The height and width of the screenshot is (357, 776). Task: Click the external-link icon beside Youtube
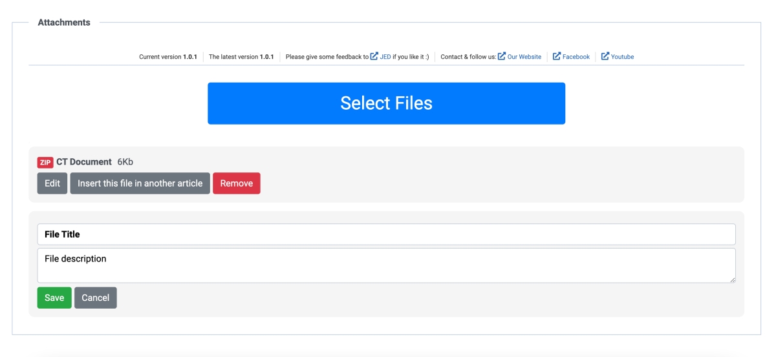[605, 56]
